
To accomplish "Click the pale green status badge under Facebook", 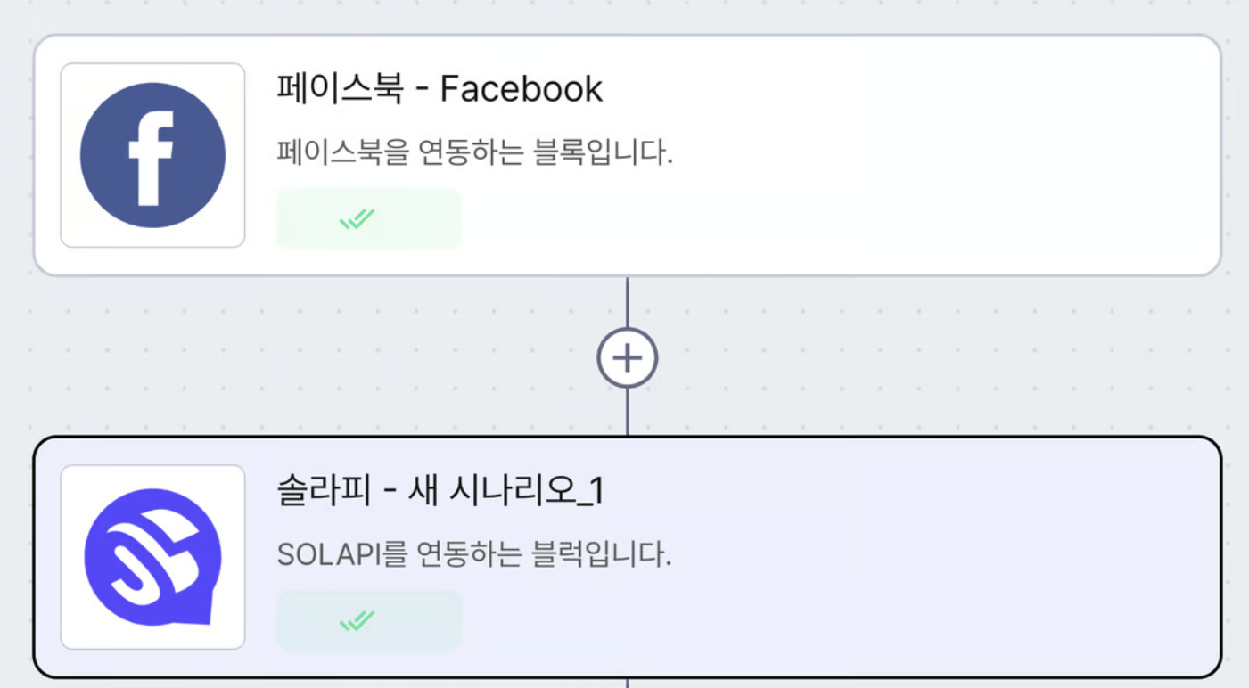I will click(x=369, y=218).
